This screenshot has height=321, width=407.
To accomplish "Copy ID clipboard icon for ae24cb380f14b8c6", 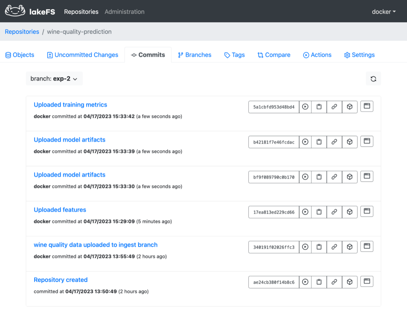I will coord(319,282).
